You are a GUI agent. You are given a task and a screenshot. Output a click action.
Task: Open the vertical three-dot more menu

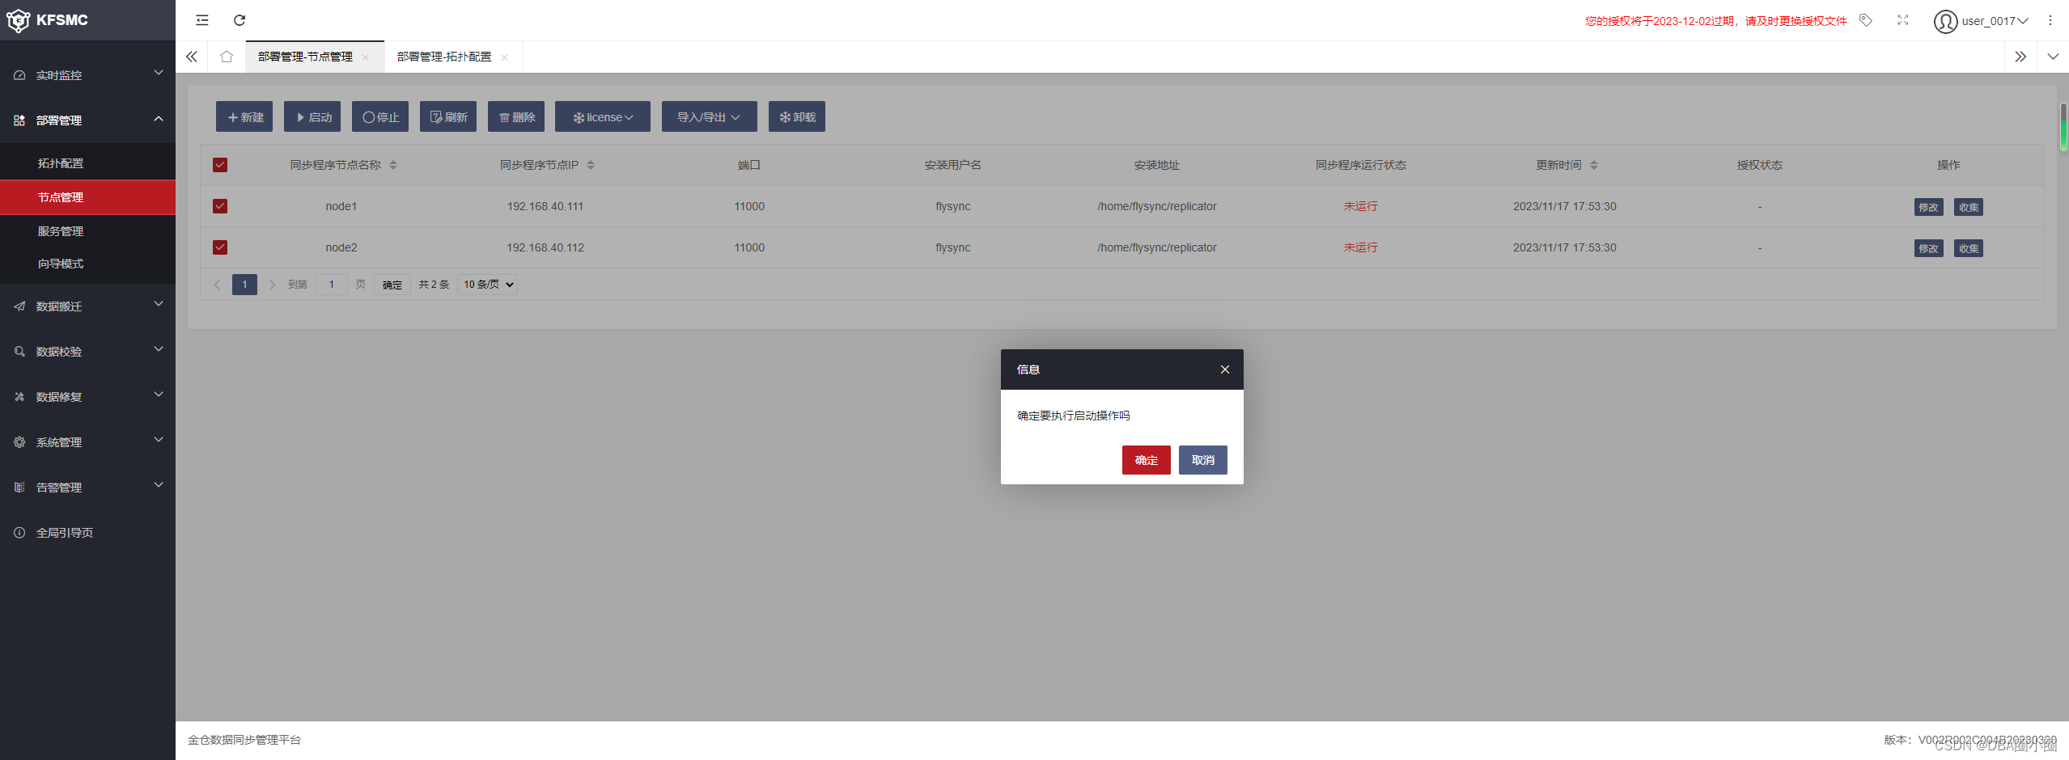(x=2050, y=20)
